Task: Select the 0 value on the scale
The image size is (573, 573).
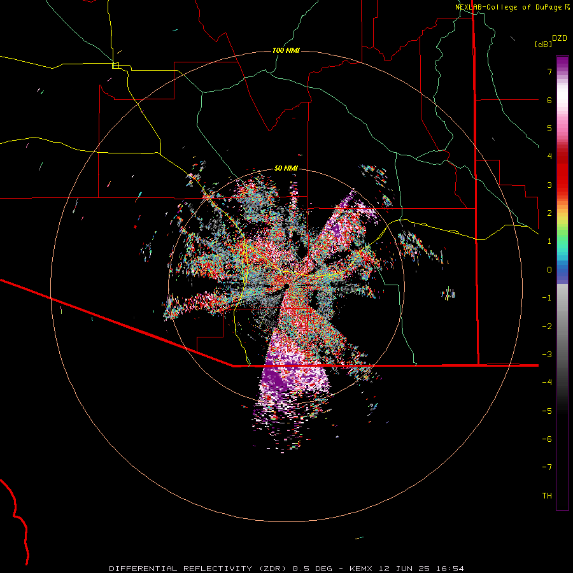Action: click(x=549, y=270)
